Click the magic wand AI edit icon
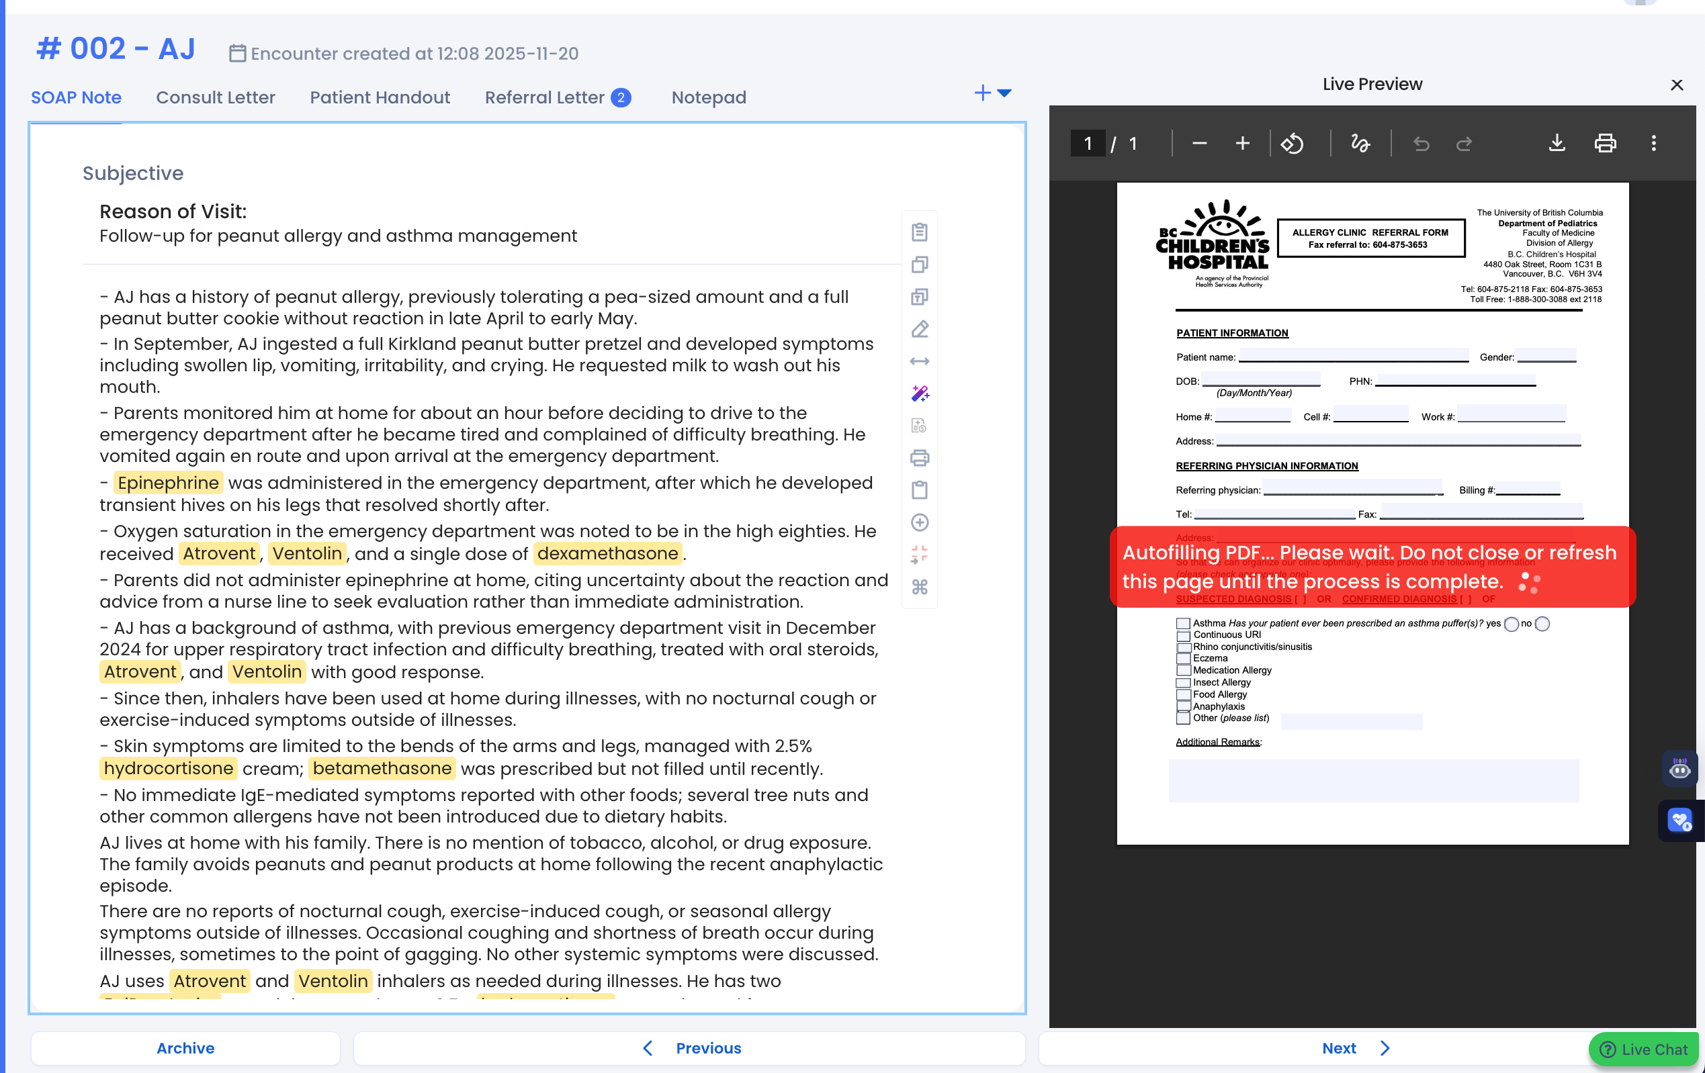This screenshot has height=1073, width=1705. pos(919,393)
